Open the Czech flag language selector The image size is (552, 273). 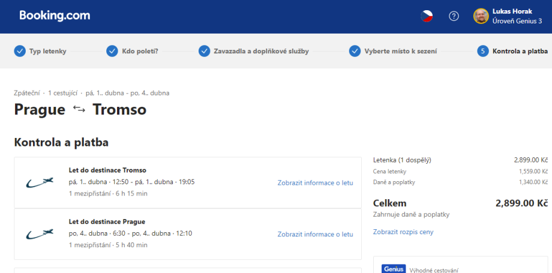coord(427,16)
